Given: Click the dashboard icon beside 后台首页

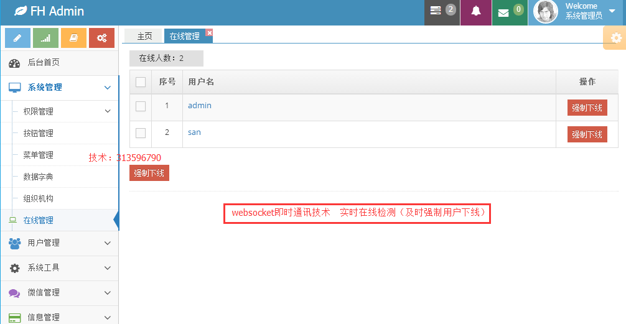Looking at the screenshot, I should pyautogui.click(x=14, y=63).
